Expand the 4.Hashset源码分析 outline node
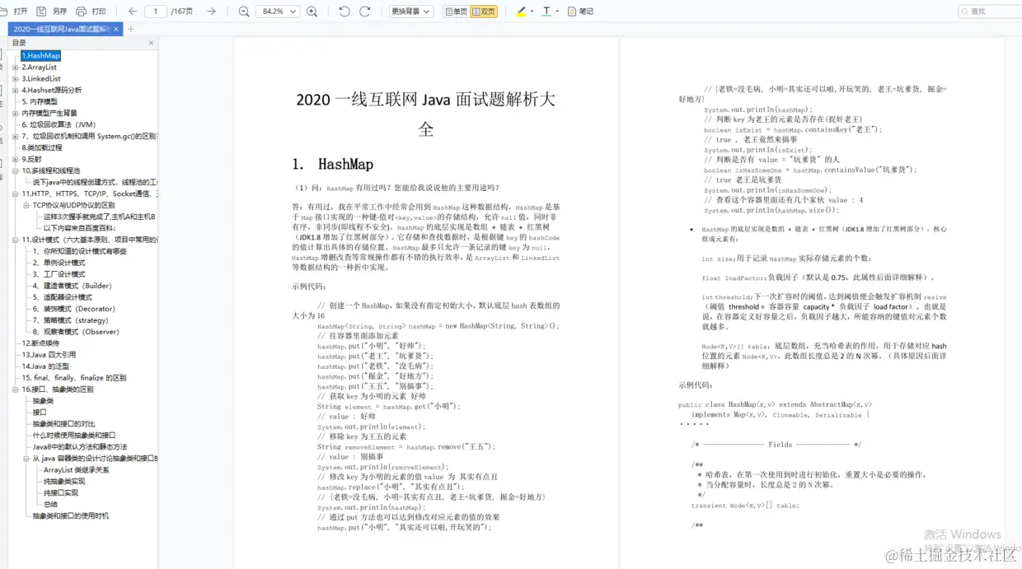The image size is (1022, 569). [15, 91]
